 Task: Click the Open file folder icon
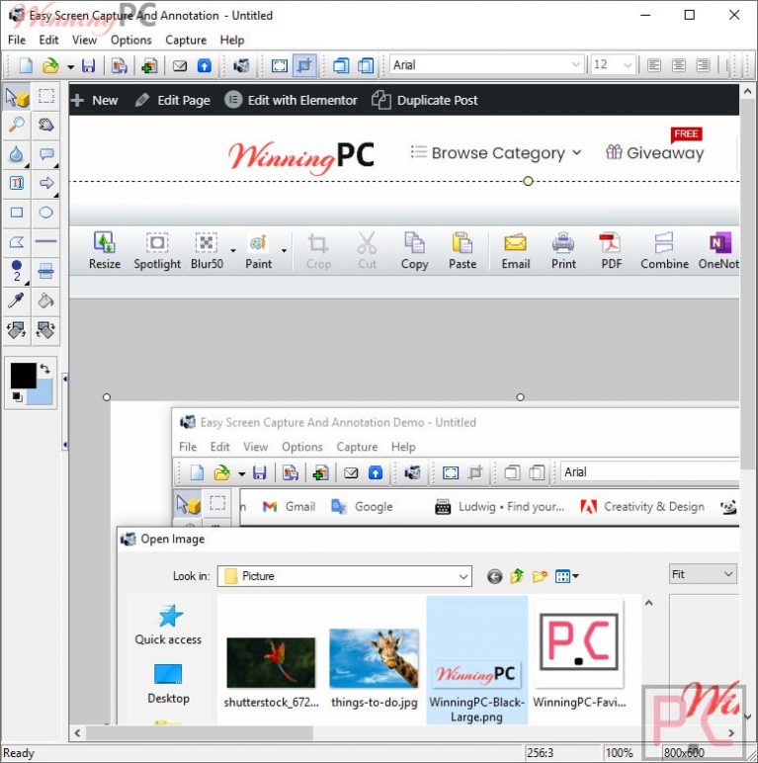coord(50,65)
